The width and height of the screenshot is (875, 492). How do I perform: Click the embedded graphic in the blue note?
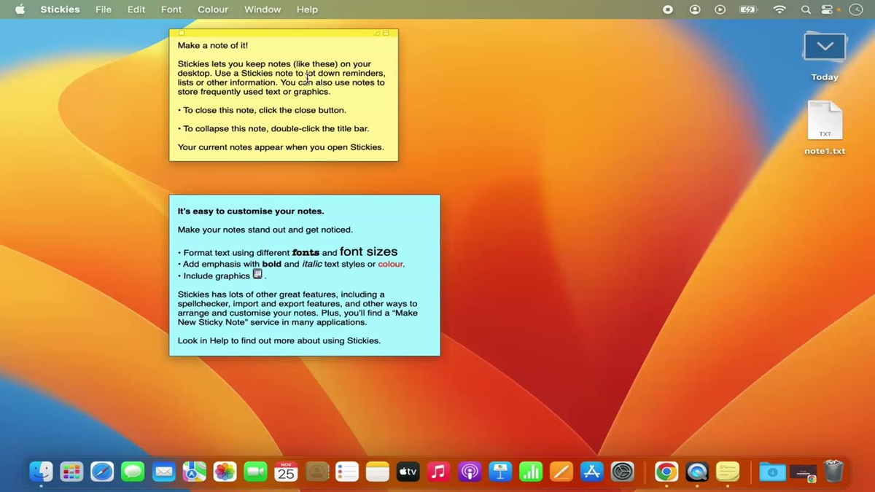coord(257,274)
